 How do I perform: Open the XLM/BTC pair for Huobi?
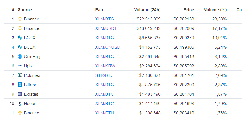tap(105, 104)
